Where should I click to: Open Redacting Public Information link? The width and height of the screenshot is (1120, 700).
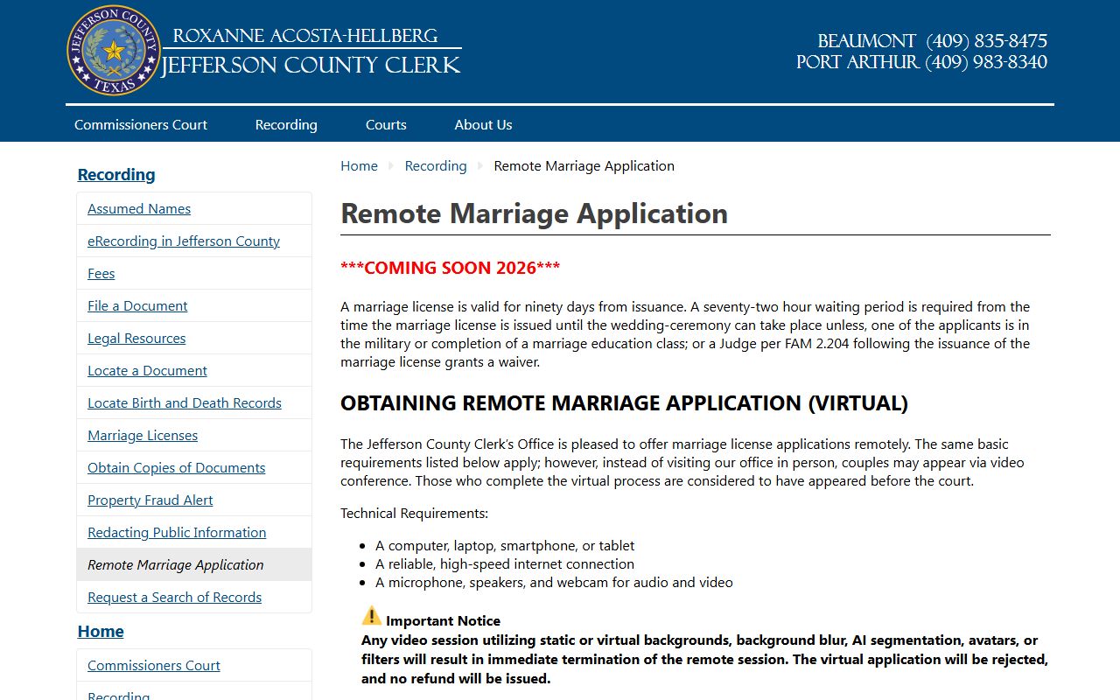177,532
